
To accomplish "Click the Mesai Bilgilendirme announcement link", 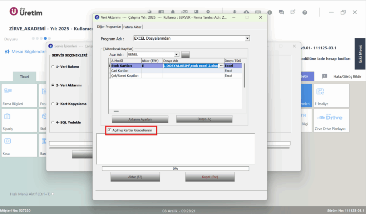I will (29, 51).
